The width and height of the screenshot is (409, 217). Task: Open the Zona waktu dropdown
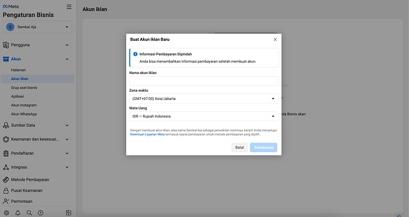pyautogui.click(x=204, y=99)
